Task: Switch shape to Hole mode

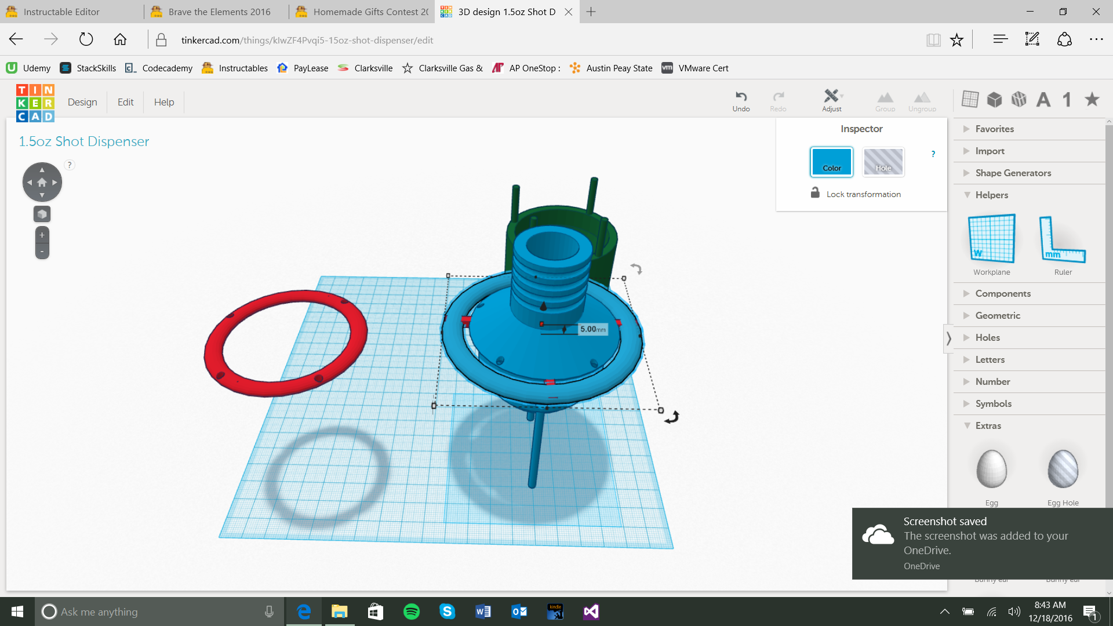Action: coord(883,161)
